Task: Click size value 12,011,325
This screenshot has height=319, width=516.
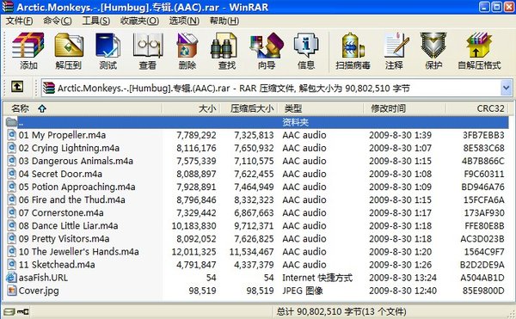Action: pos(193,252)
